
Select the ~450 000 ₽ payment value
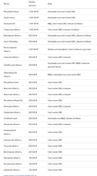33,49
